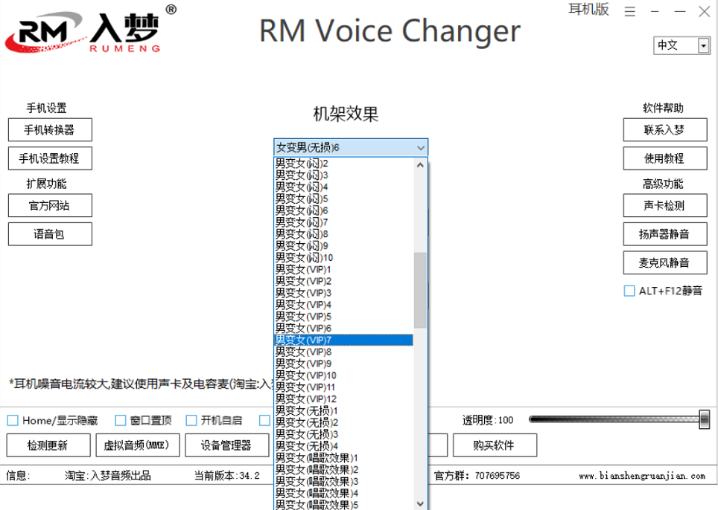Choose 男变女(VIP)2 effect
This screenshot has height=510, width=718.
tap(344, 282)
